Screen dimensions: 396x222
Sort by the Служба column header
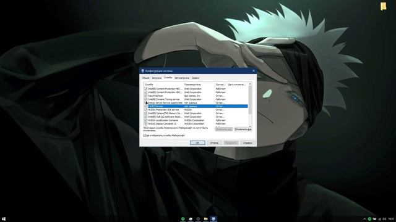click(163, 84)
